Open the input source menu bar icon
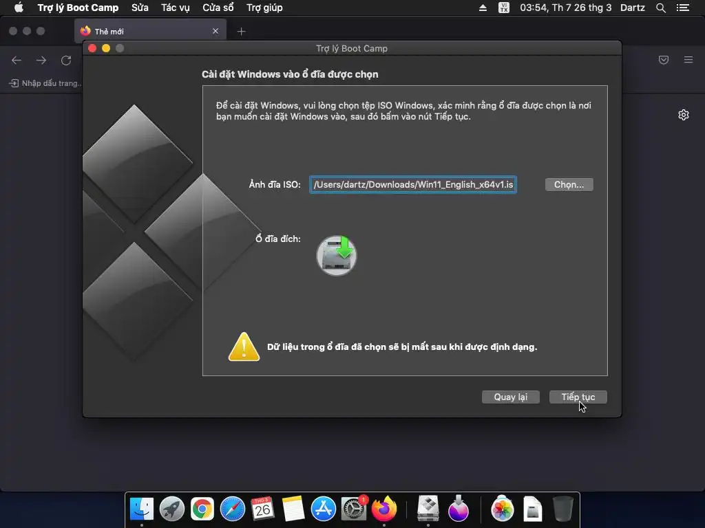The image size is (705, 528). click(x=504, y=8)
